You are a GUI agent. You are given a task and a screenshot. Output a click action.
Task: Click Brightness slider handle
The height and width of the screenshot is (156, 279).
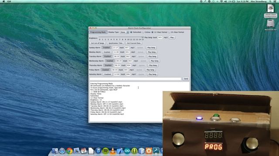(x=143, y=37)
